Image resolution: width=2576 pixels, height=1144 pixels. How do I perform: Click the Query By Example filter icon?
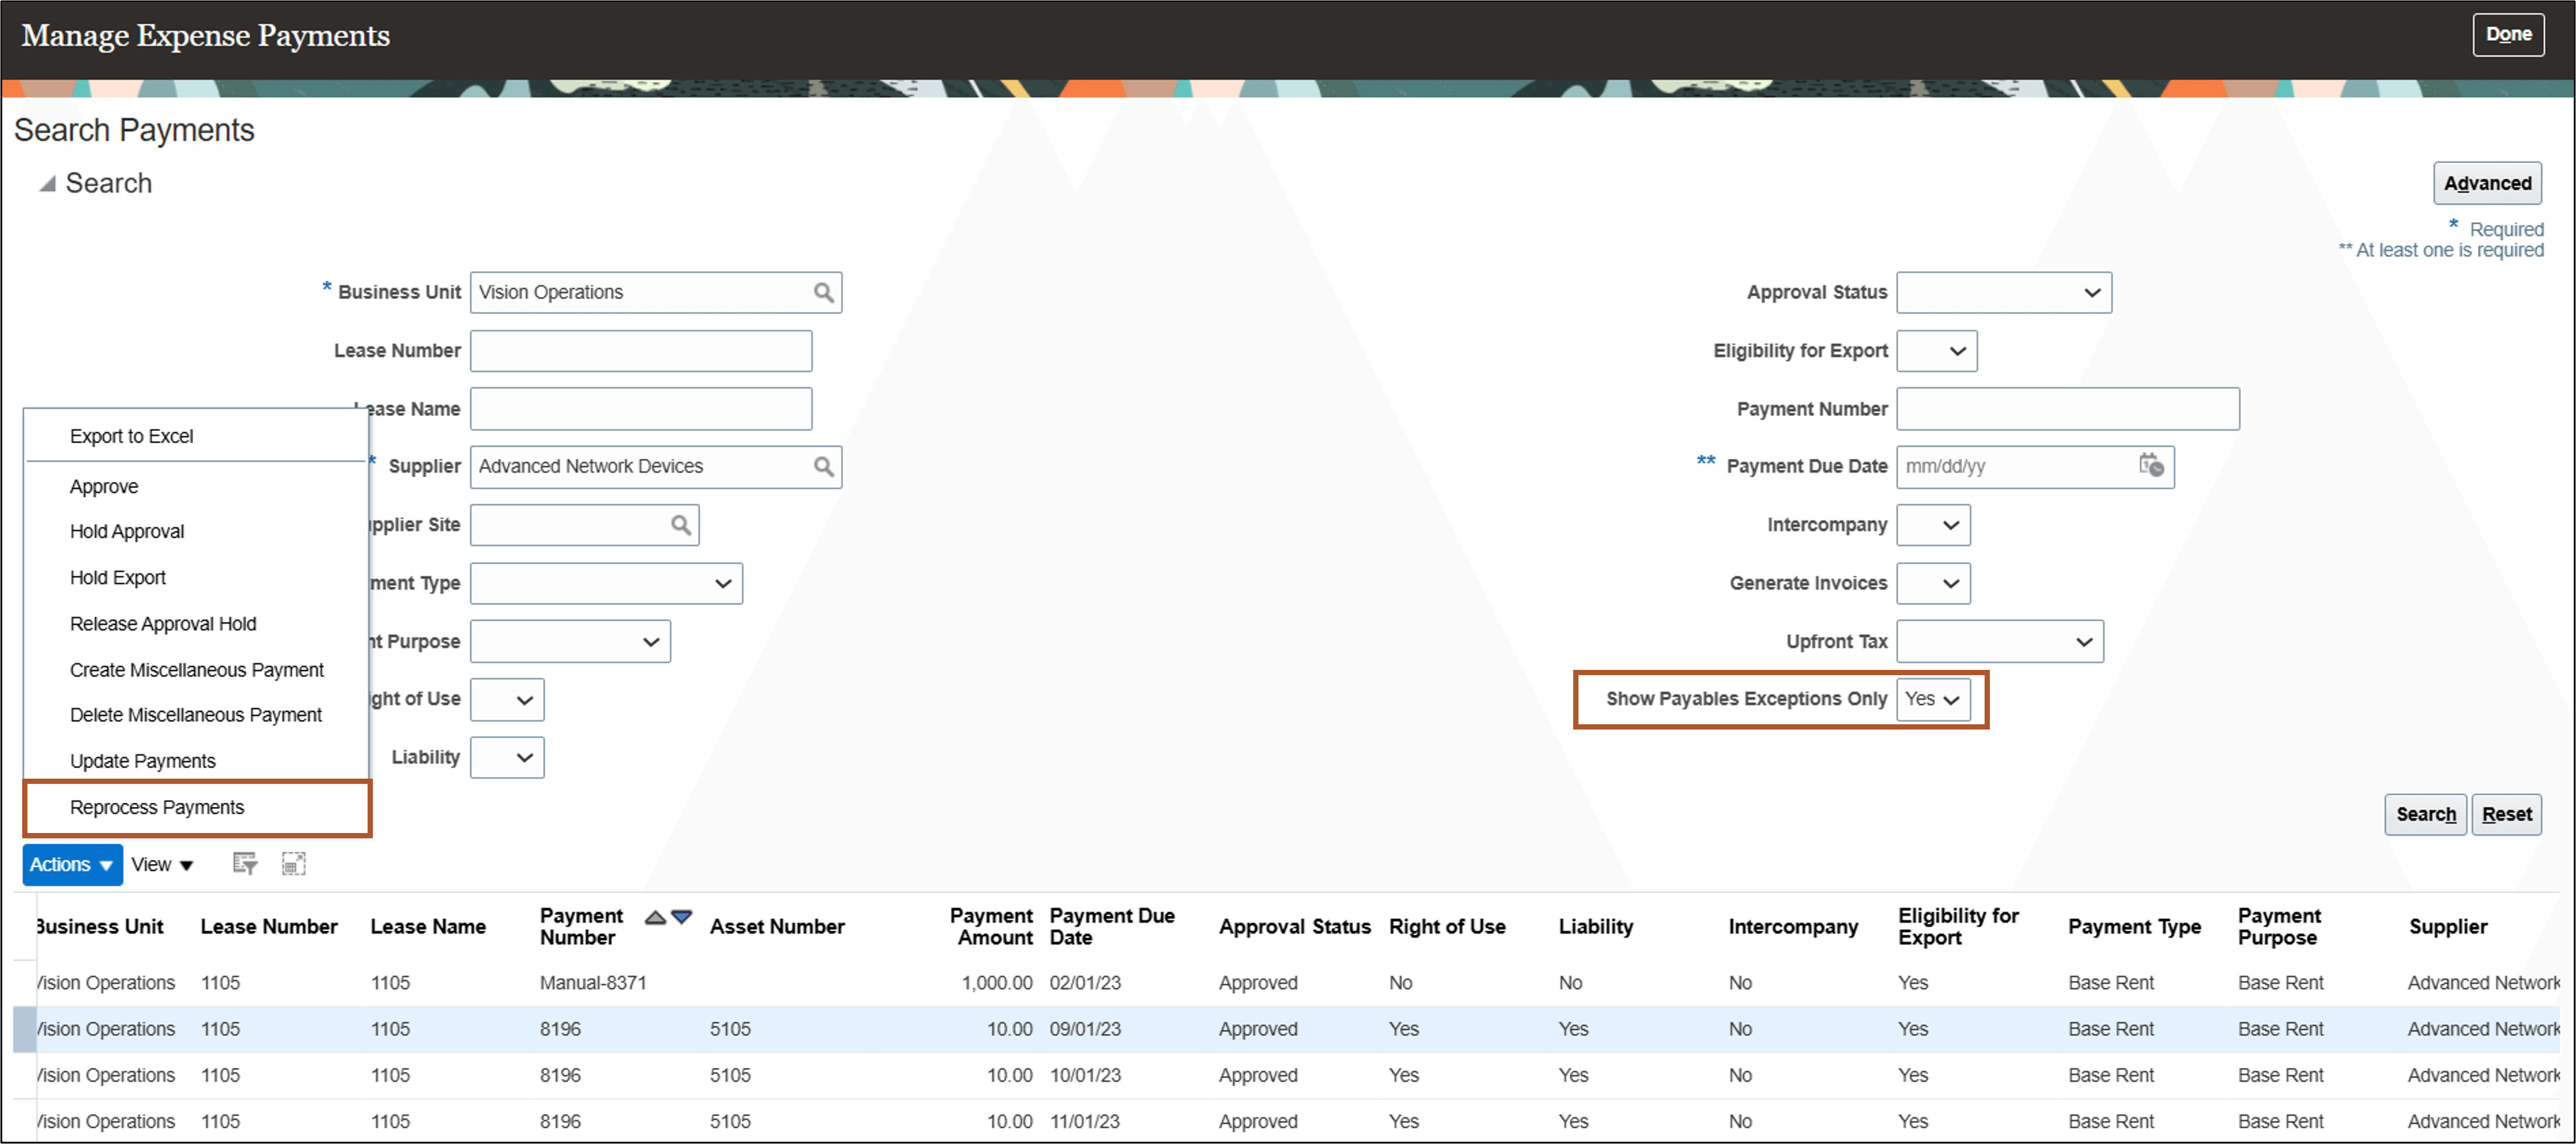(244, 863)
